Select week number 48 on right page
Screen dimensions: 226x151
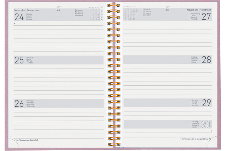click(167, 10)
